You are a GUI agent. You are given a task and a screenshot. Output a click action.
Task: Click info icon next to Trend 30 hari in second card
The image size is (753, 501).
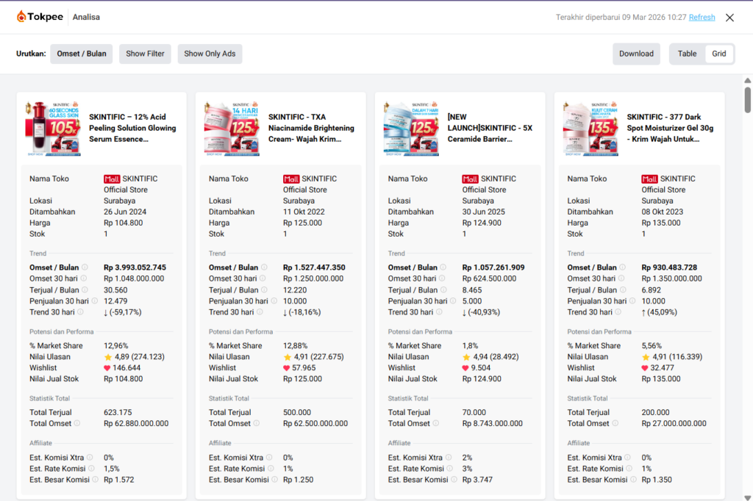click(260, 312)
